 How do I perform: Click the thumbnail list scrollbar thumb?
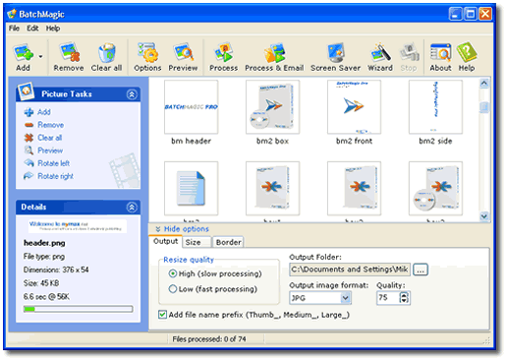pyautogui.click(x=484, y=107)
